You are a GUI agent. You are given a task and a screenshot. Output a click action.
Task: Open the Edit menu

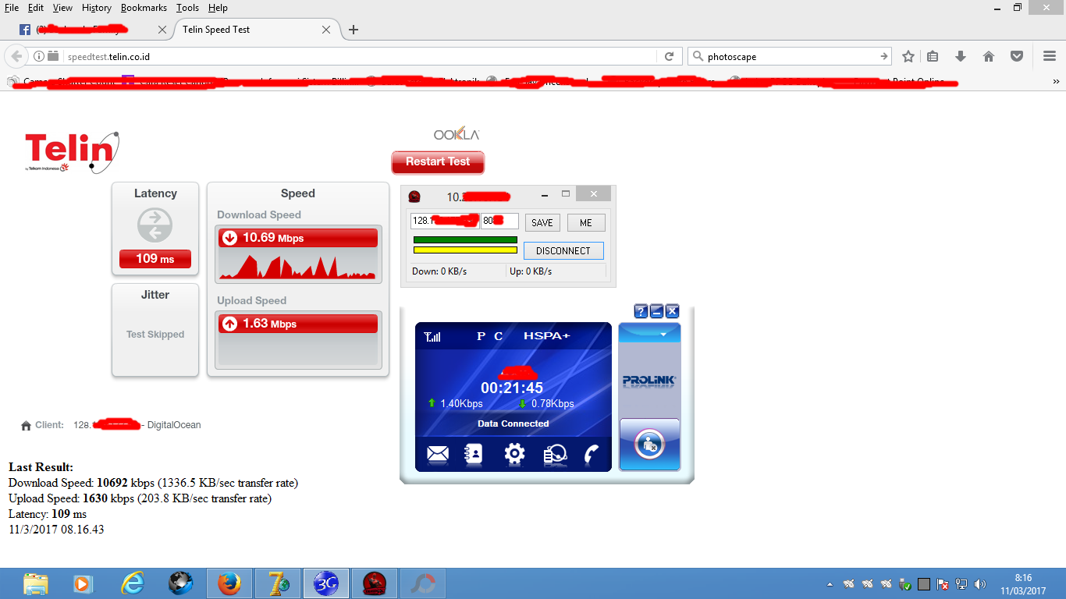[36, 8]
